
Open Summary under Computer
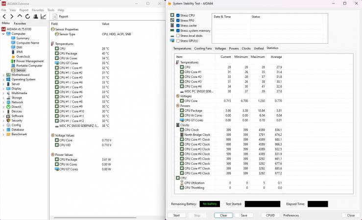(23, 38)
